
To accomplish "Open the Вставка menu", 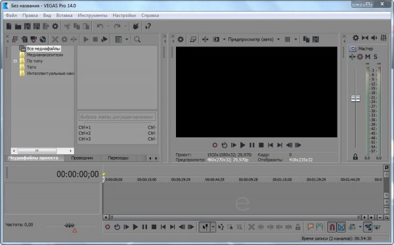I will pyautogui.click(x=64, y=15).
